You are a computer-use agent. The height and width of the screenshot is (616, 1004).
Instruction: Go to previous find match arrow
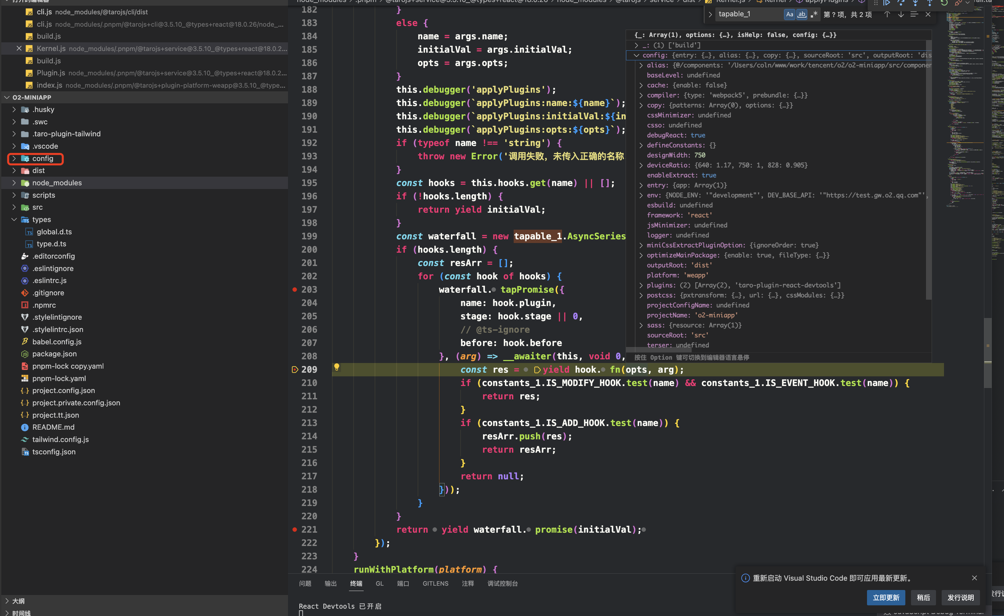coord(887,14)
